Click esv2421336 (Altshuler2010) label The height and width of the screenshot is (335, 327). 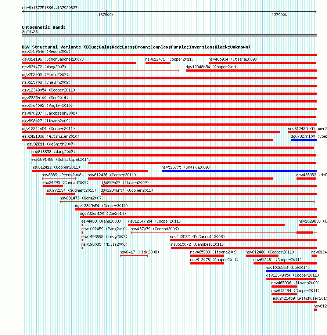(51, 136)
